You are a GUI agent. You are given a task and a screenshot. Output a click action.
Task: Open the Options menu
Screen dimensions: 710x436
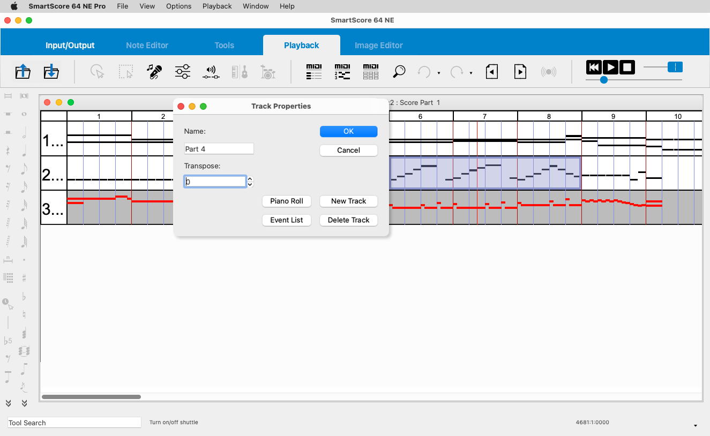click(x=179, y=6)
